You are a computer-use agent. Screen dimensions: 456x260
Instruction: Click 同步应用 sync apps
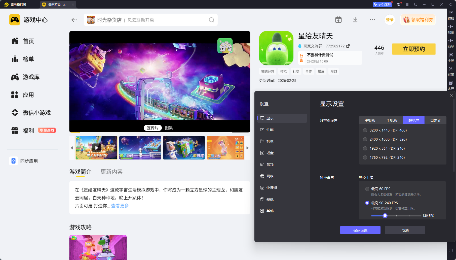click(24, 161)
